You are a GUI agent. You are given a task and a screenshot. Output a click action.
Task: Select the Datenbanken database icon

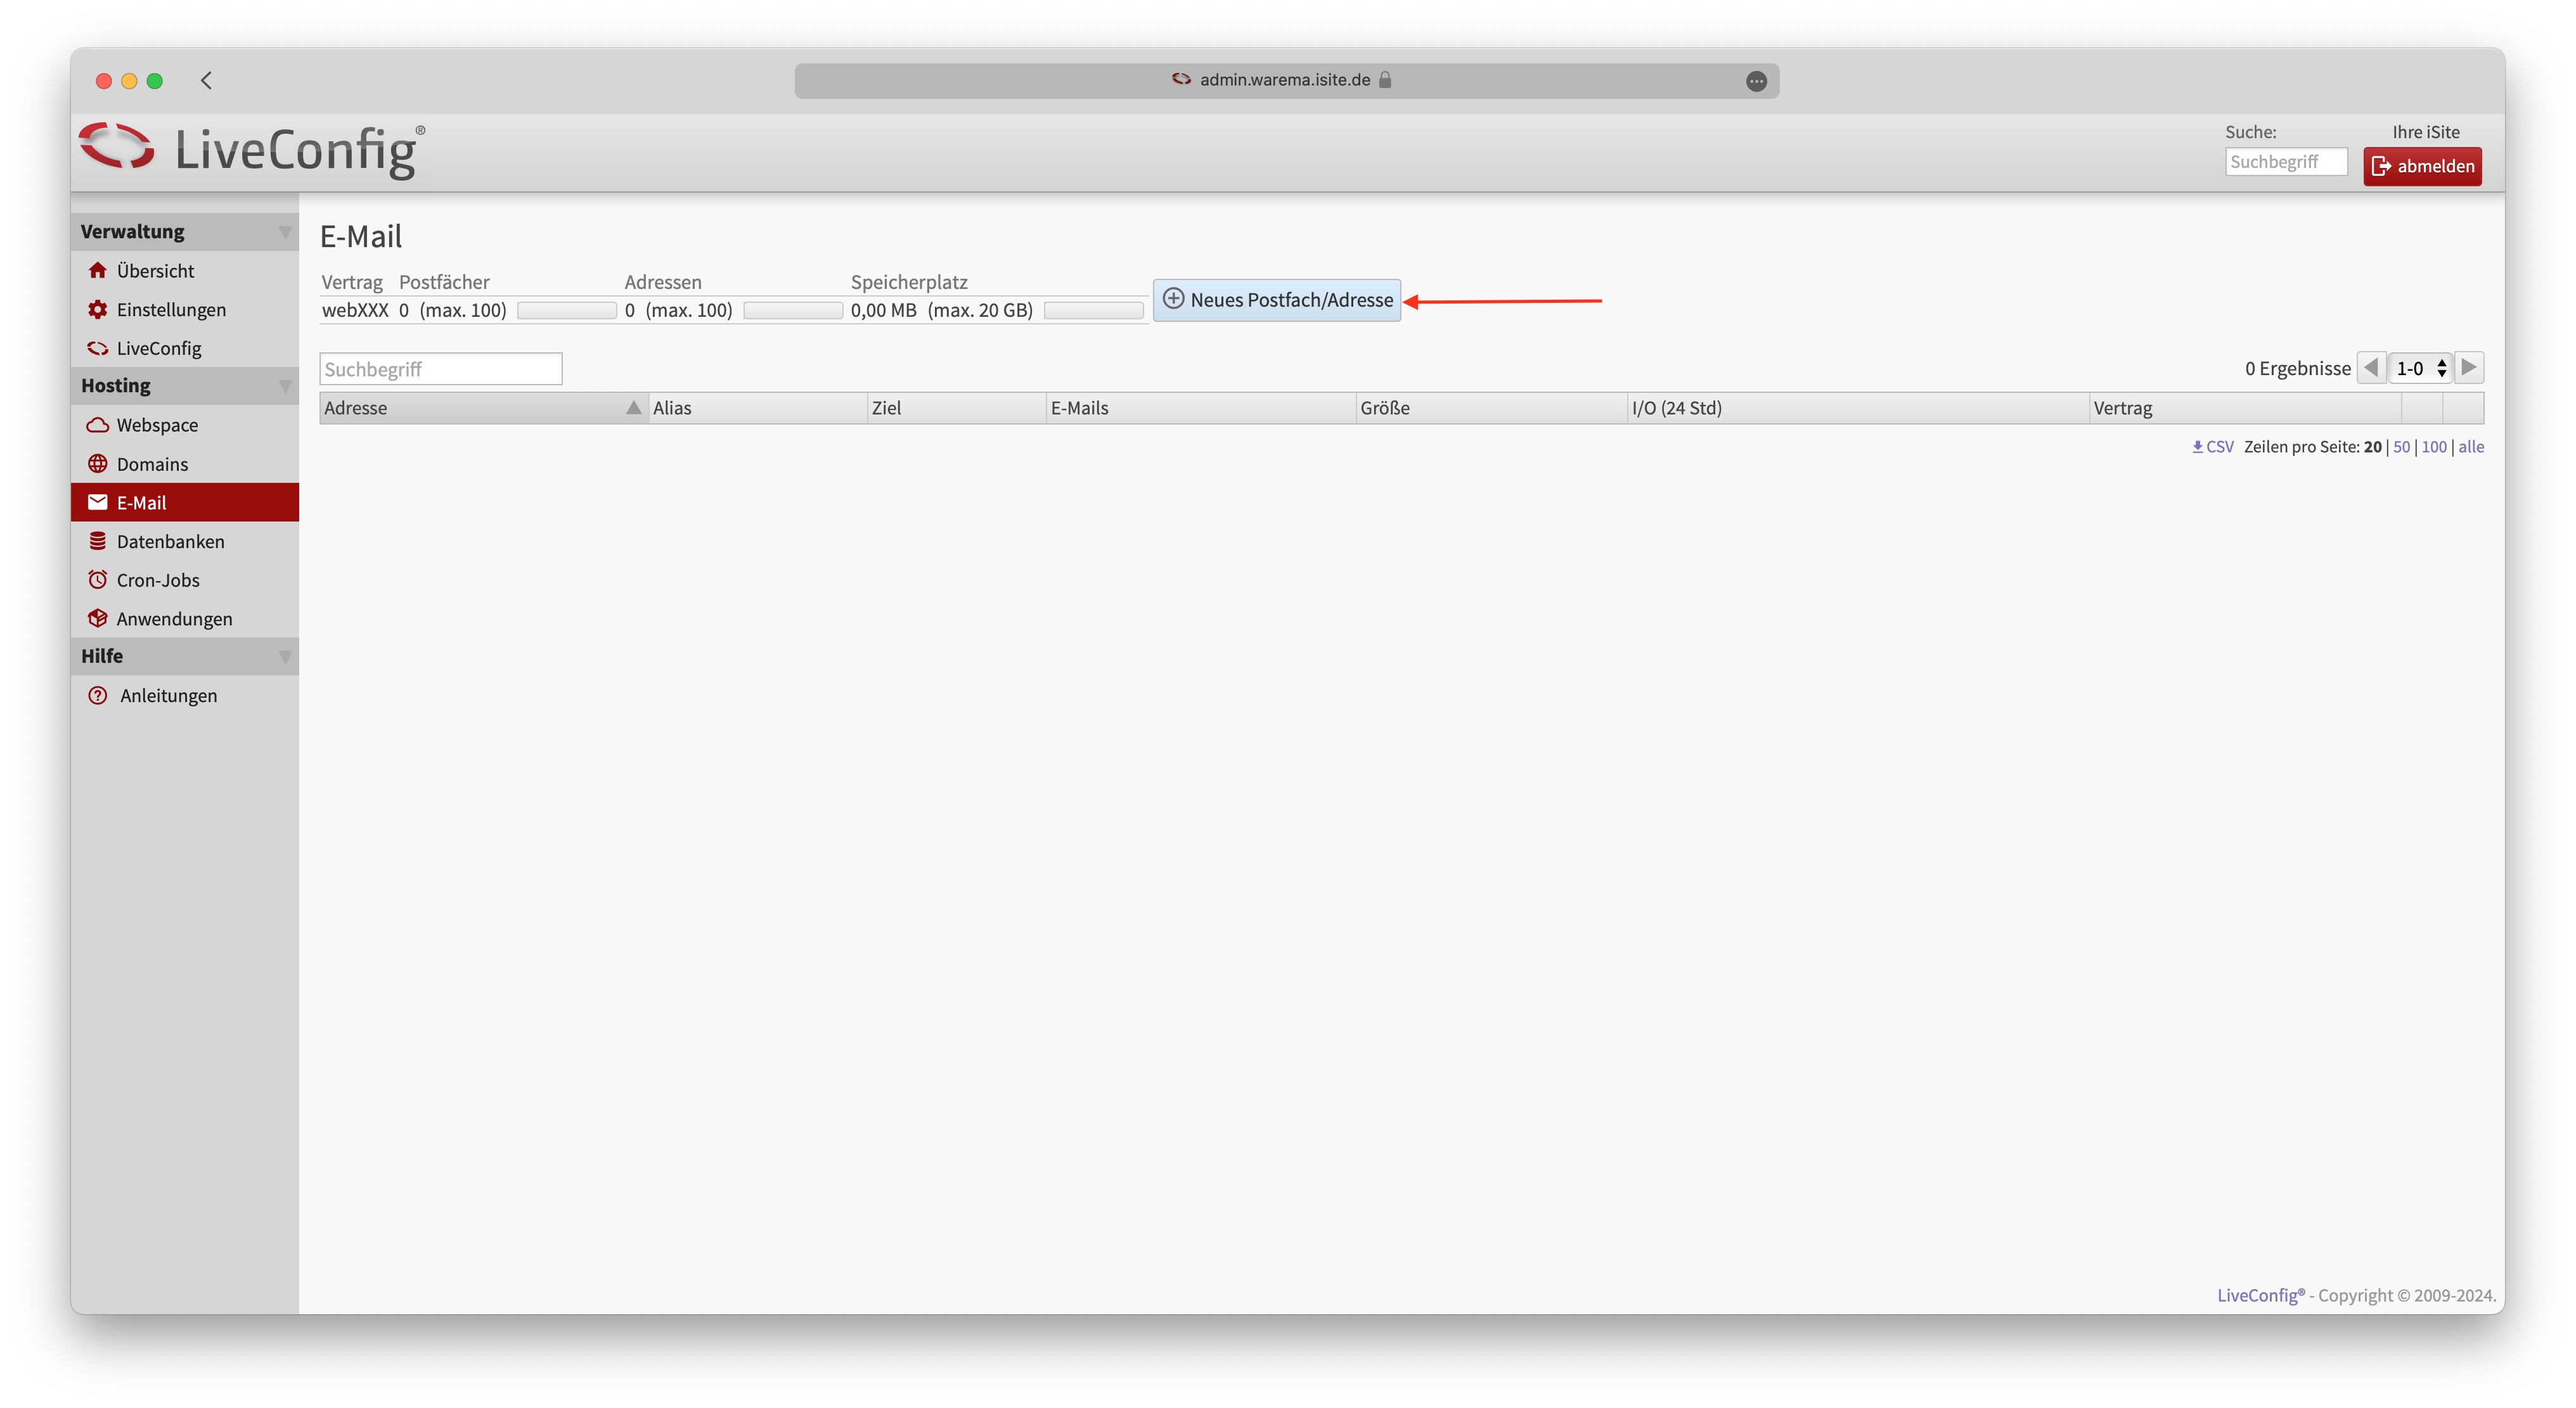(x=97, y=541)
